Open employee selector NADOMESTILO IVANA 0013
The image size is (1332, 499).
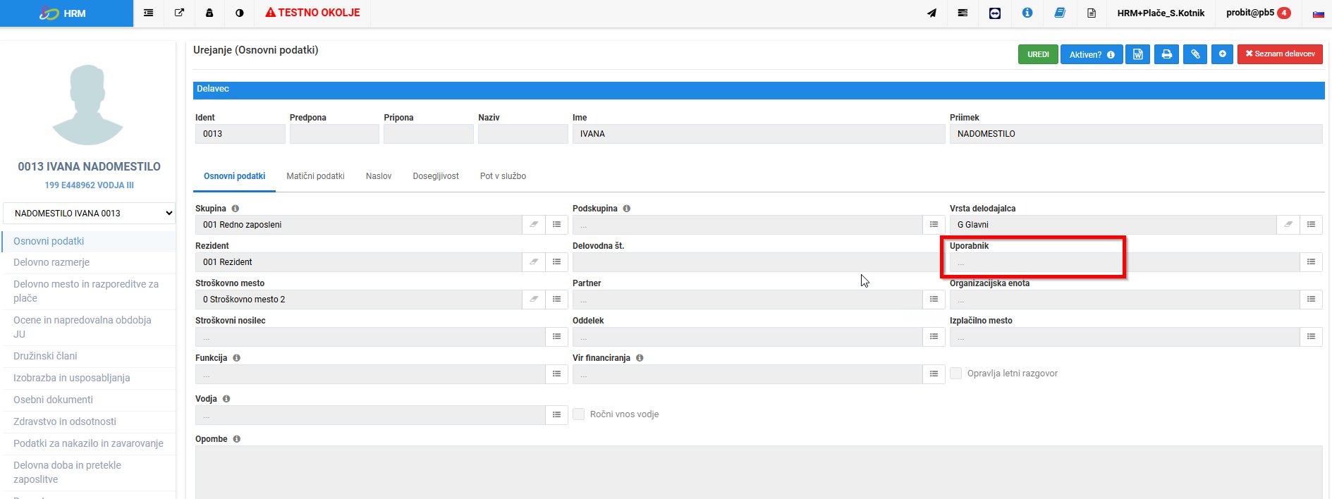pyautogui.click(x=89, y=214)
